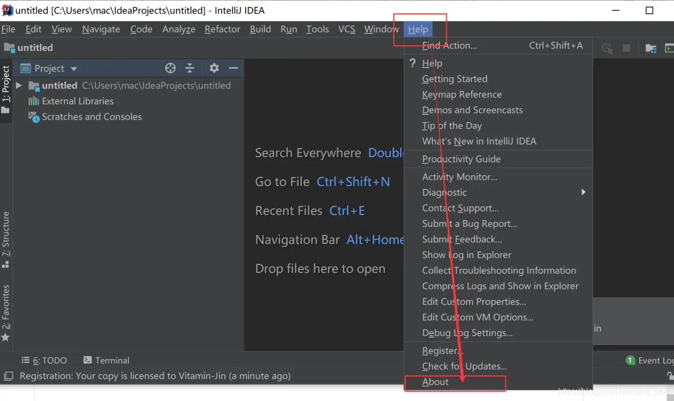Click the locate/scroll-from-source crosshair icon
This screenshot has width=674, height=401.
tap(171, 68)
